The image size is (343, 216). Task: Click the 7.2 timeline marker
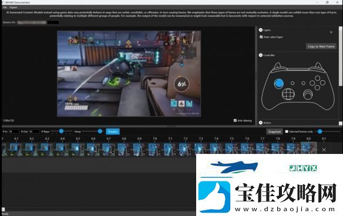pyautogui.click(x=186, y=138)
